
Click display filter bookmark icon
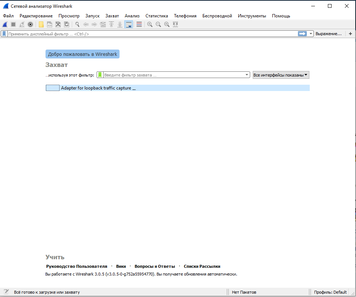(x=4, y=34)
